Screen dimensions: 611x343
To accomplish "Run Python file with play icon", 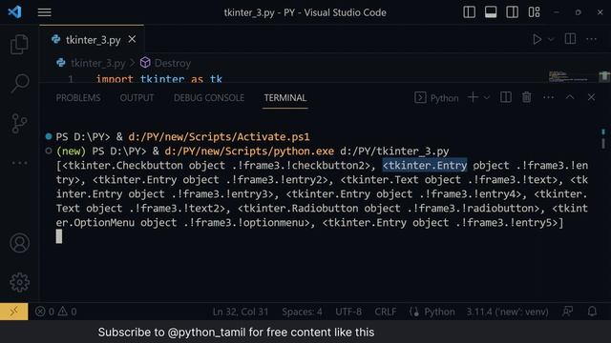I will tap(537, 39).
